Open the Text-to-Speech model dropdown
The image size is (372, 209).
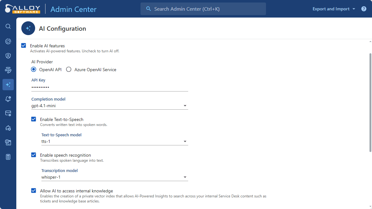(x=185, y=142)
